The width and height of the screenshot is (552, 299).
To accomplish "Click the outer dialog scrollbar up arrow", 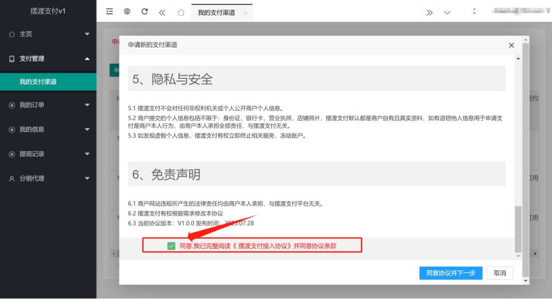I will point(525,40).
